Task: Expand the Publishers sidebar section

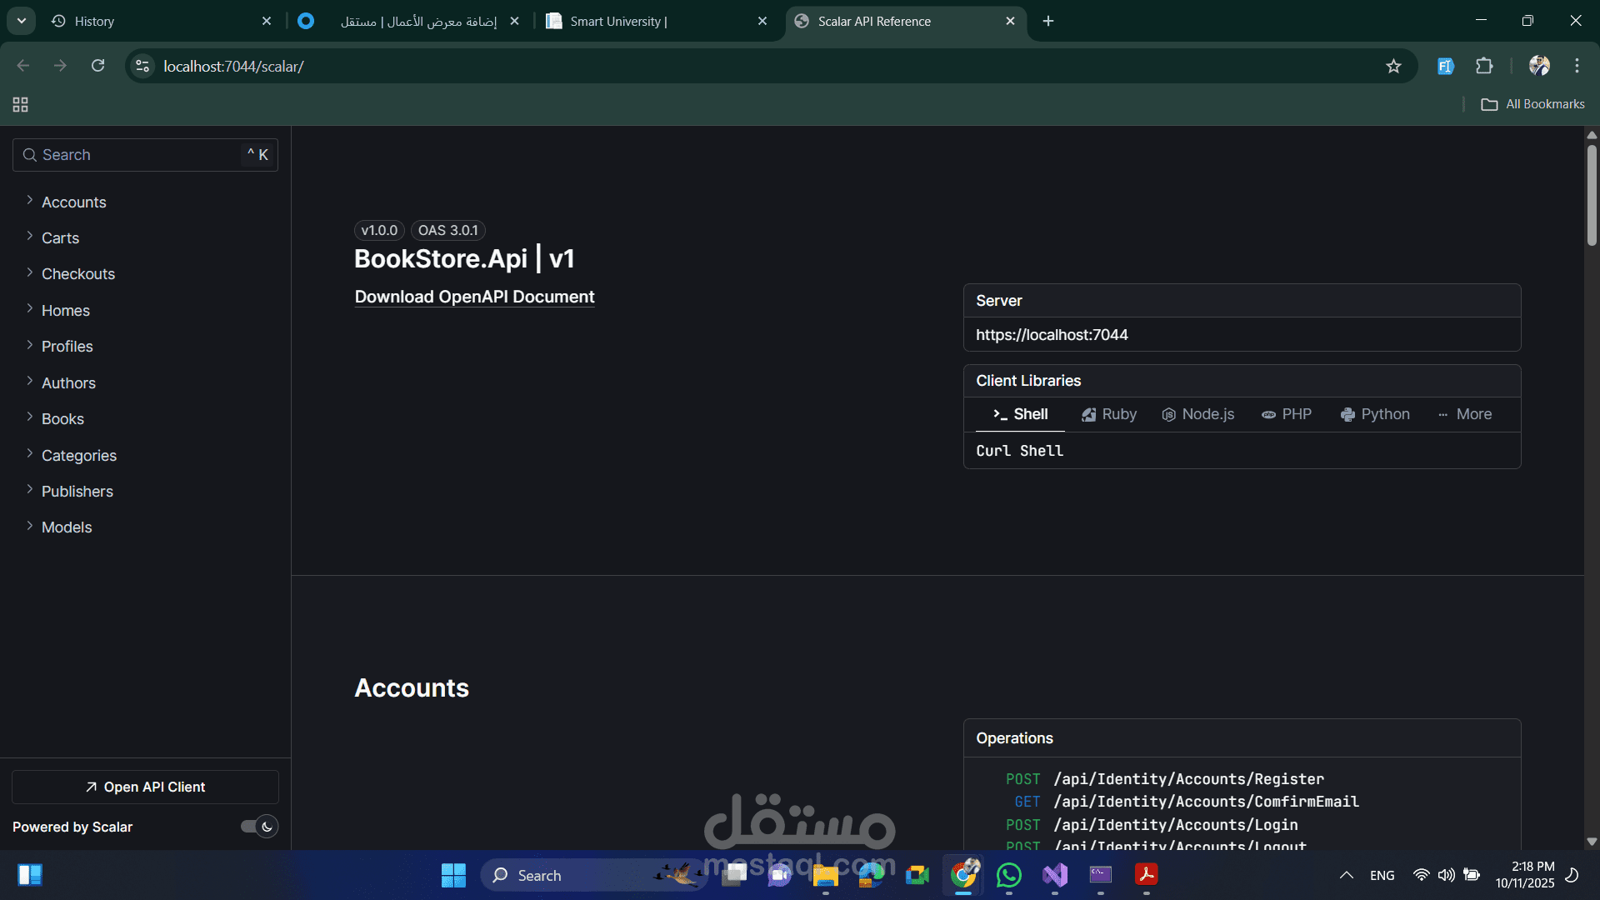Action: pos(77,492)
